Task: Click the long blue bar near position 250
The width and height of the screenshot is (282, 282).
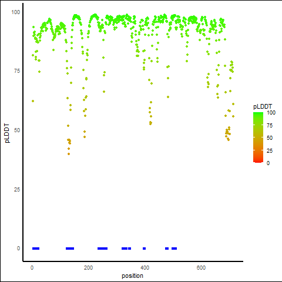Action: tap(102, 249)
